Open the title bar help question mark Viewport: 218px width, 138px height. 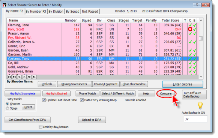pyautogui.click(x=197, y=5)
